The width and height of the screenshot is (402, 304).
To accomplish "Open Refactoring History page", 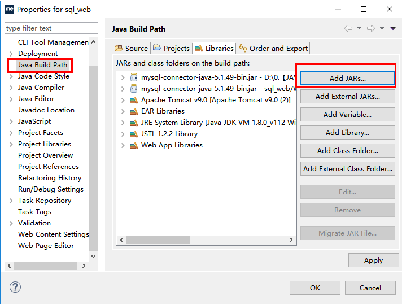I will coord(50,178).
